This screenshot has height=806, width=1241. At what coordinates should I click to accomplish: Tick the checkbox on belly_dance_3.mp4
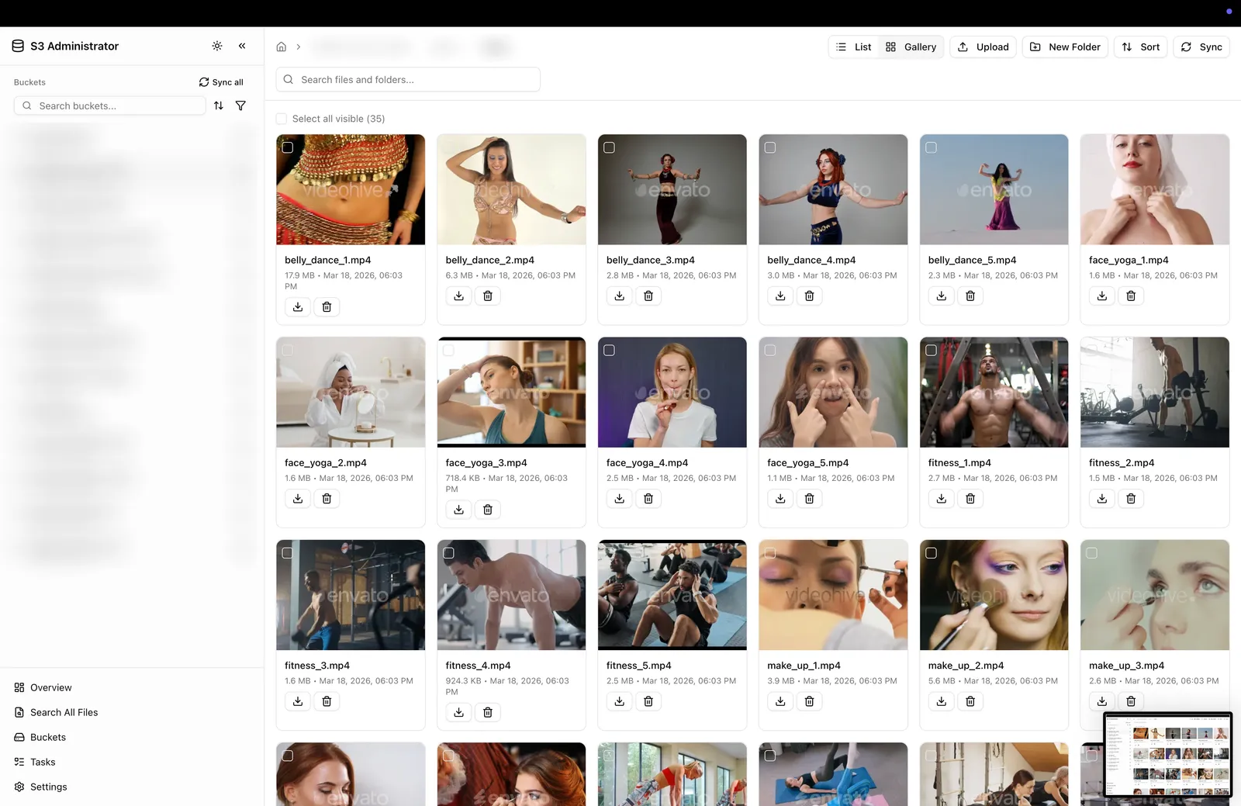(610, 147)
